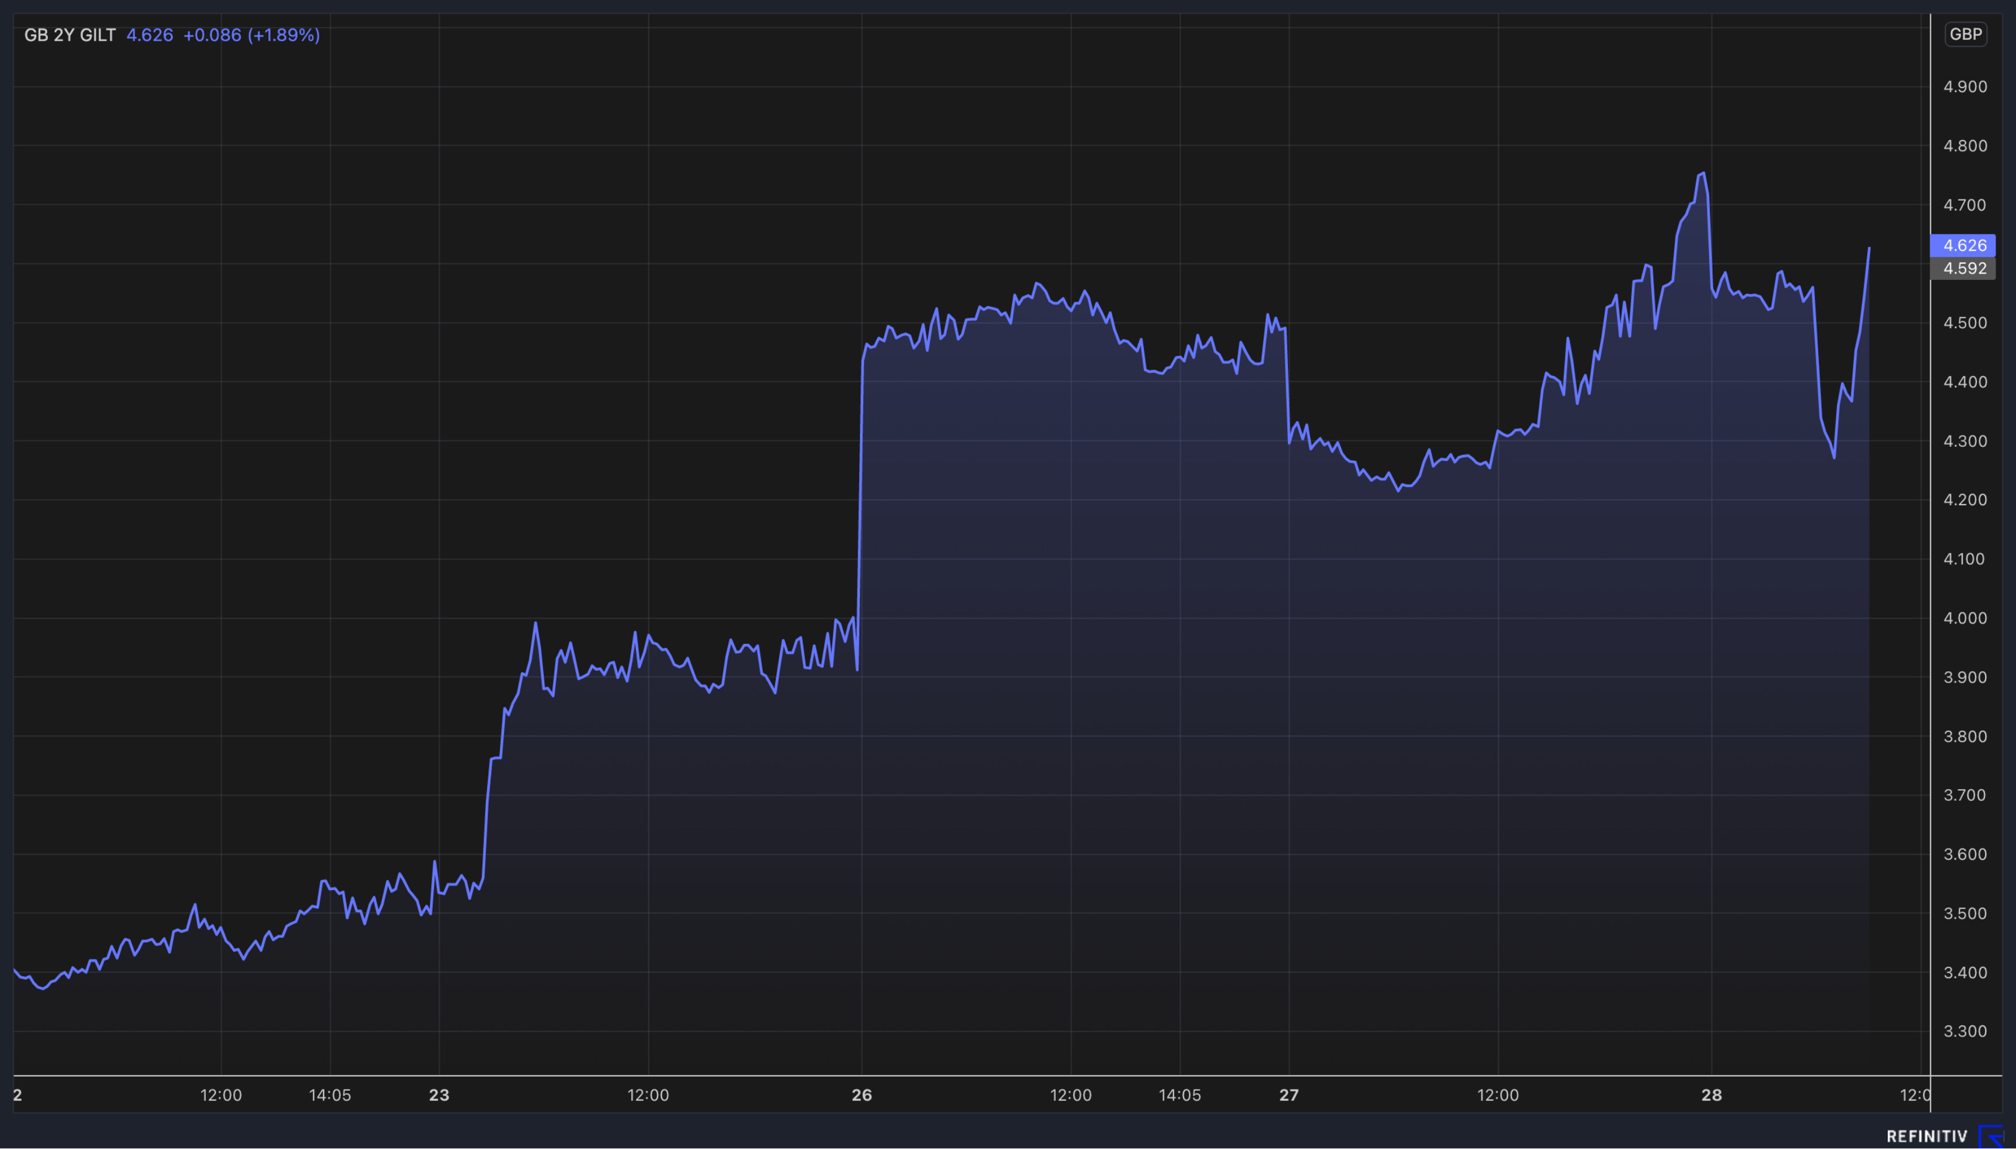Click the 4.100 y-axis label

(x=1965, y=559)
